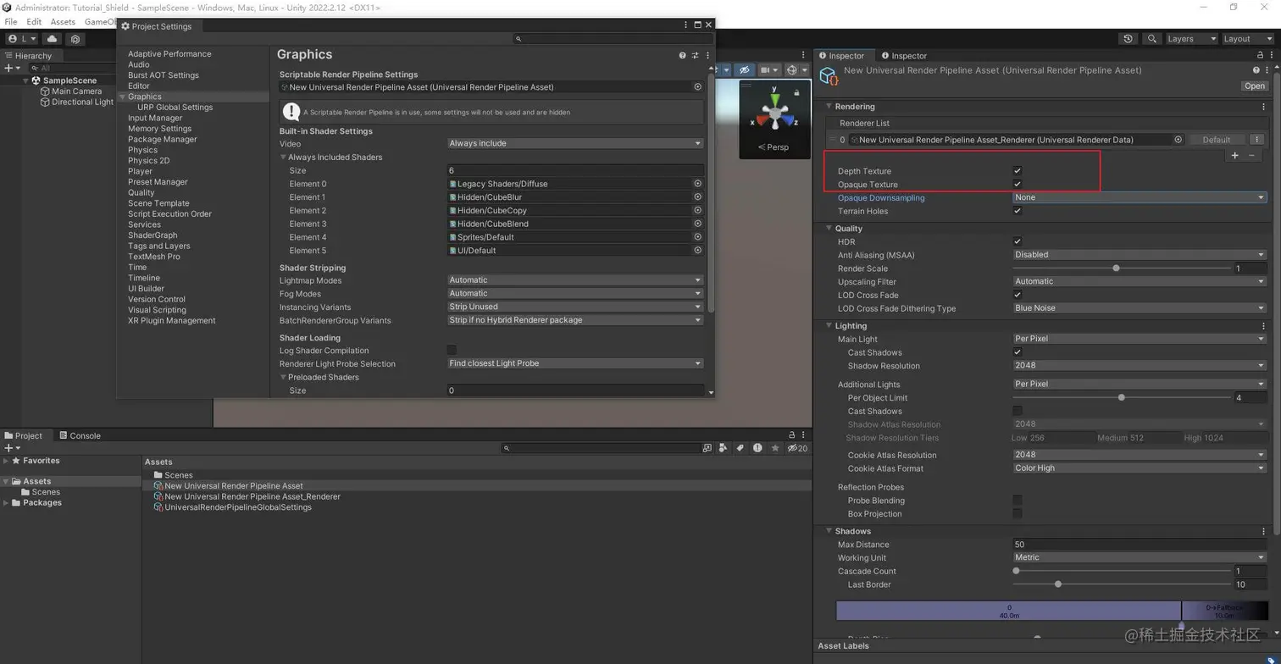Open Unity Version Control icon in toolbar

point(75,39)
